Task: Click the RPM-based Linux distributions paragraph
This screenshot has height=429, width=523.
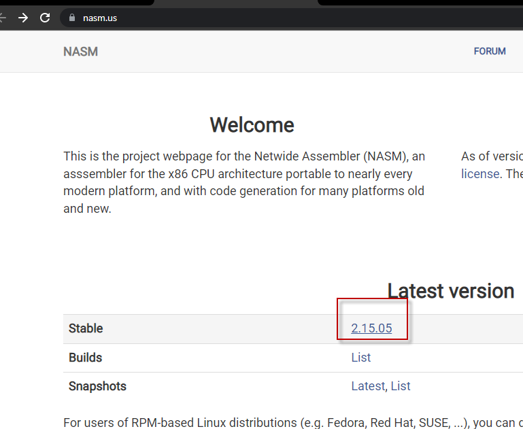Action: (272, 422)
